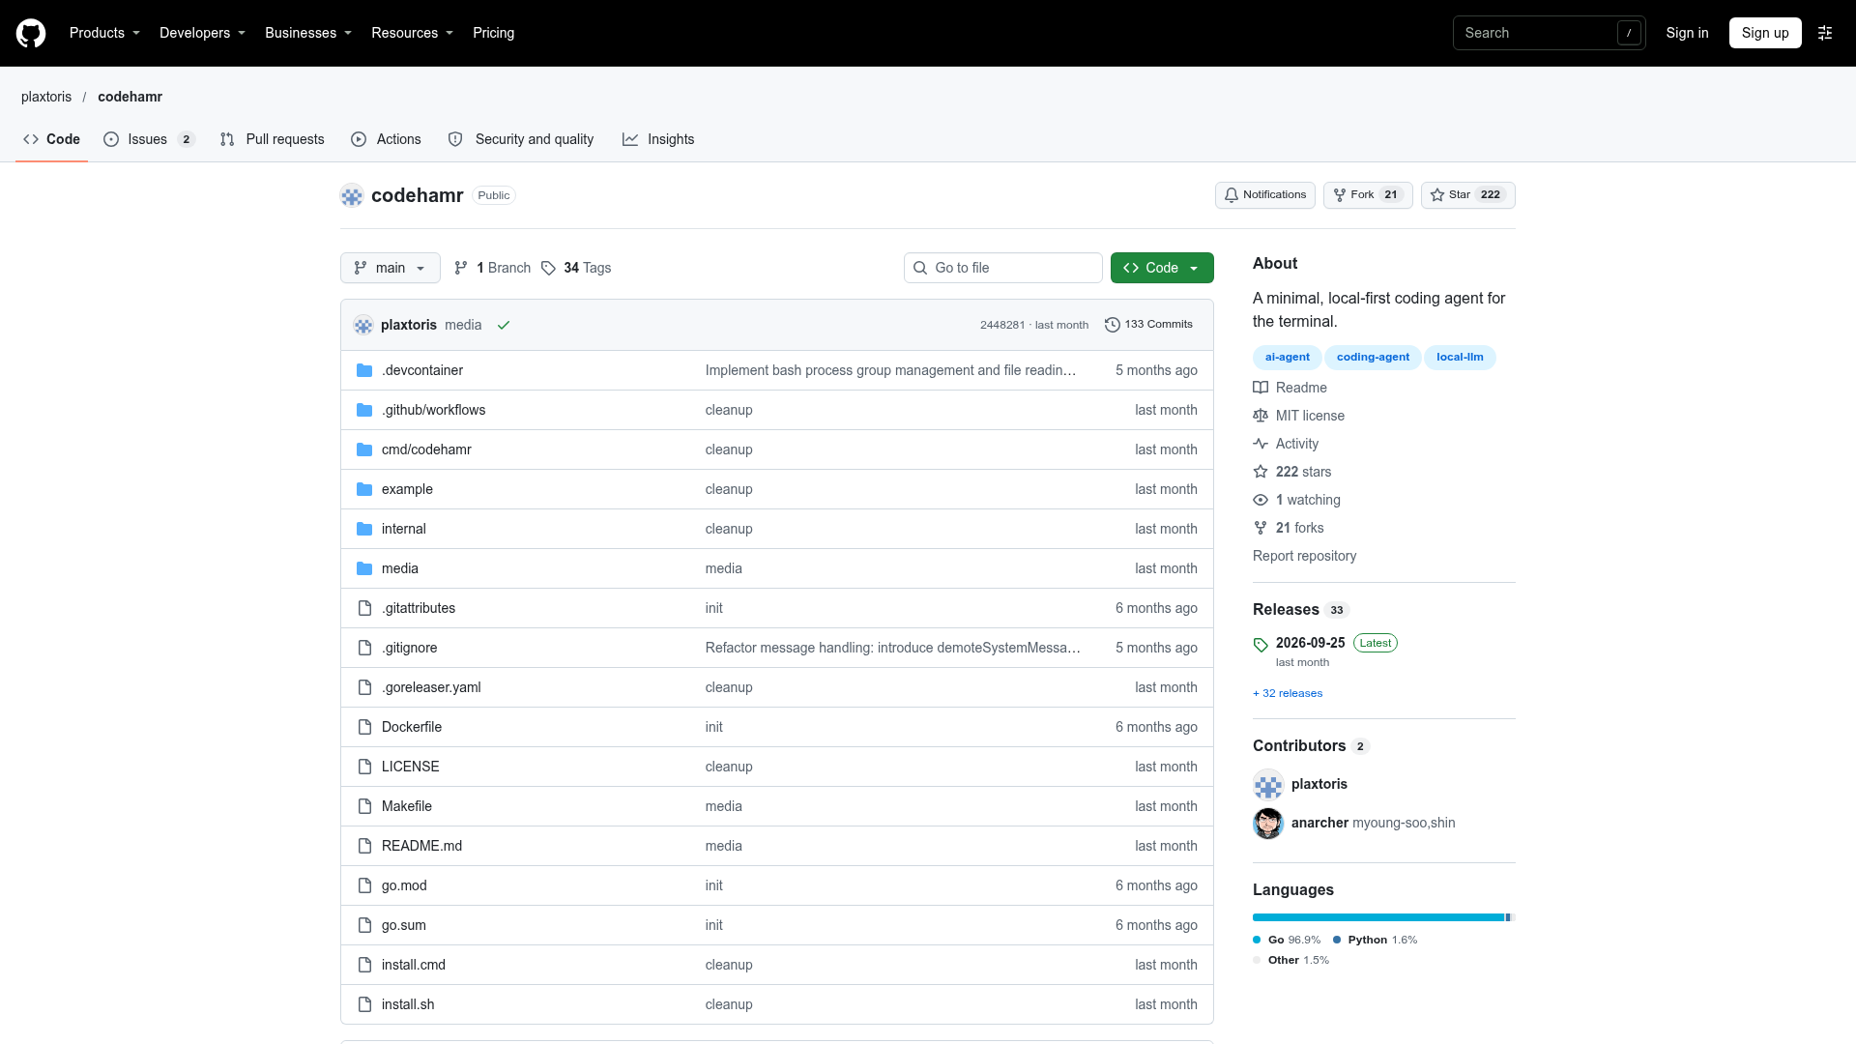Click the commit history clock icon
Screen dimensions: 1856x1044
point(1113,325)
